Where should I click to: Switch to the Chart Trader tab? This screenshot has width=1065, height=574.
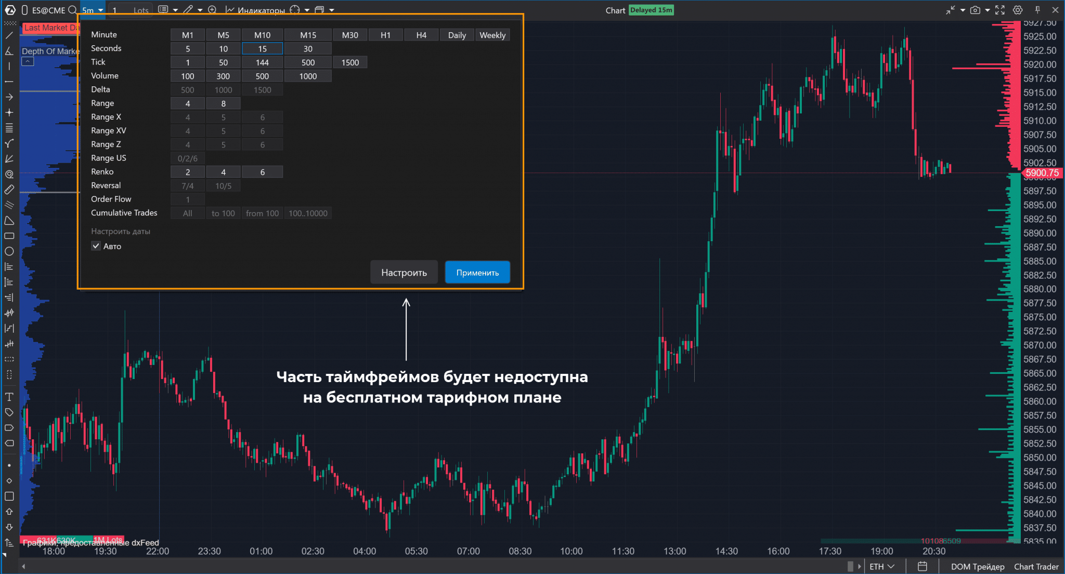(x=1036, y=566)
